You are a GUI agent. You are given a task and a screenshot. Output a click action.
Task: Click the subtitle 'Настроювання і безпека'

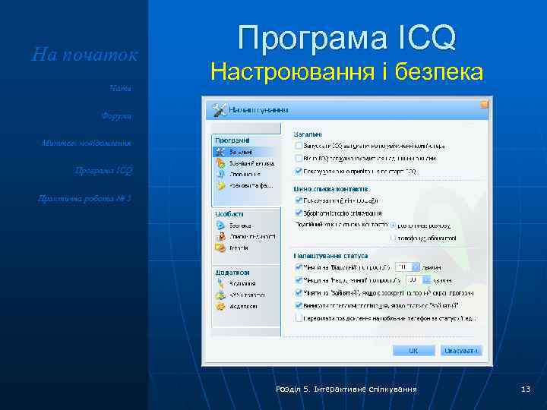pyautogui.click(x=346, y=71)
